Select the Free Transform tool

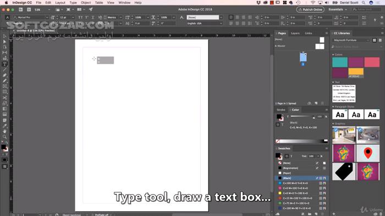coord(4,103)
